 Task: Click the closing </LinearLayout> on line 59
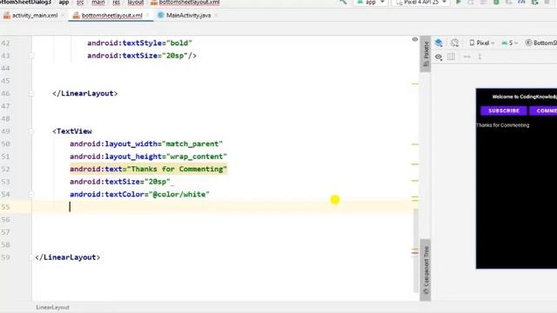(x=68, y=257)
